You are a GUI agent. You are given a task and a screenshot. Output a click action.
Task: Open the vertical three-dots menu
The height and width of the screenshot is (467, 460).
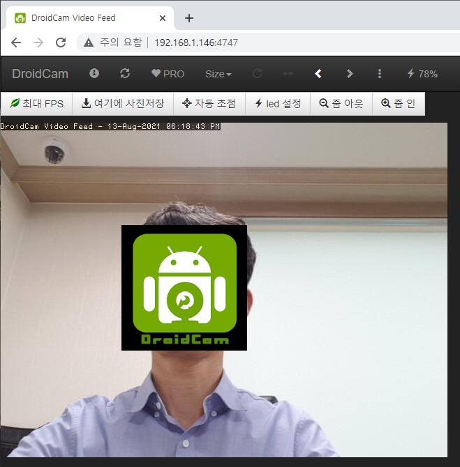[x=380, y=74]
